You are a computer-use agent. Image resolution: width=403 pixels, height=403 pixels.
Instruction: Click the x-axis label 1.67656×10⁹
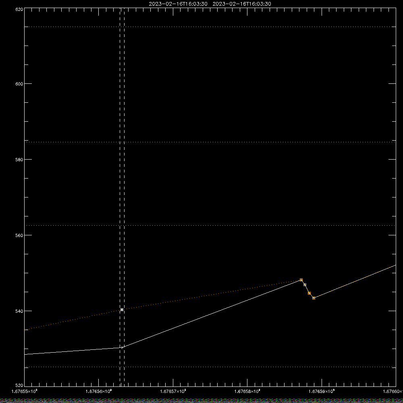tap(99, 391)
